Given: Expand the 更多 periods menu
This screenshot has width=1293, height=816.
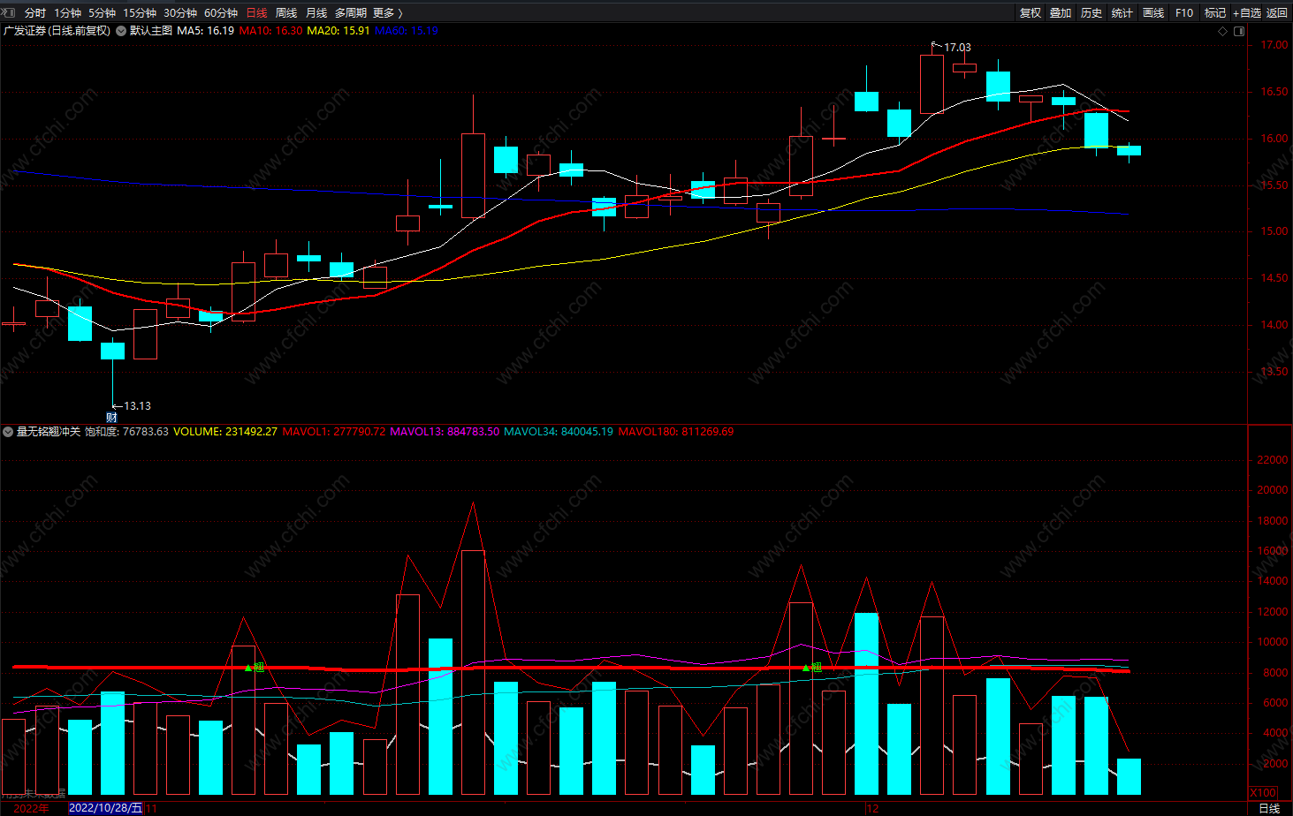Looking at the screenshot, I should click(388, 13).
